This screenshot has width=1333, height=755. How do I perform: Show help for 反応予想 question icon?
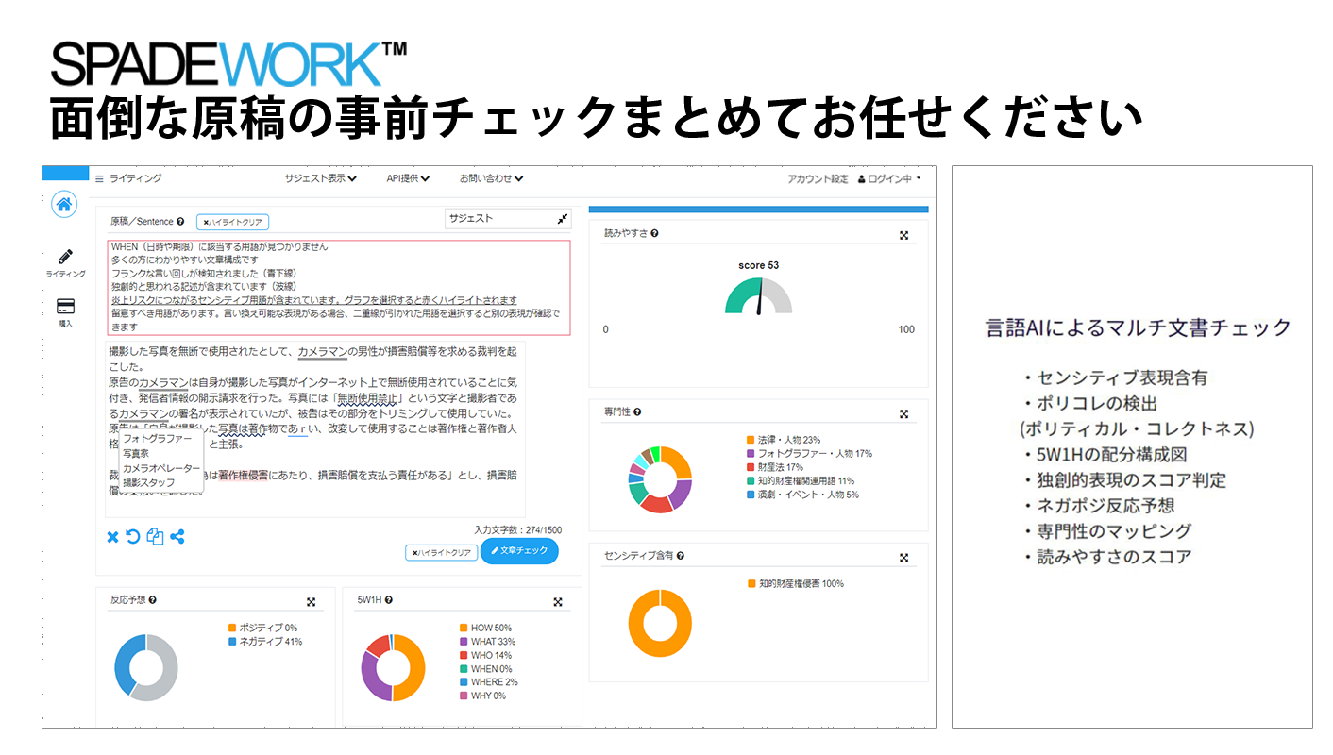point(153,599)
